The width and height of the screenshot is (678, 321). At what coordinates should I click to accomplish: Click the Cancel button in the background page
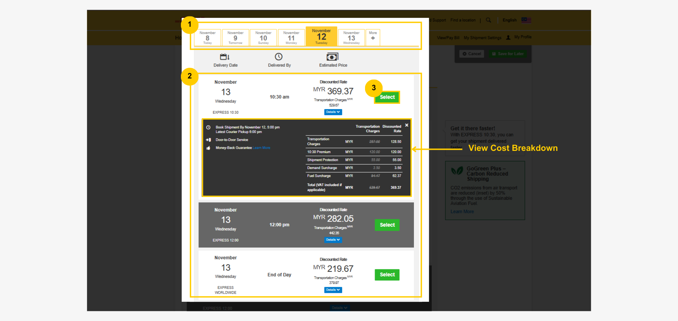(x=472, y=54)
